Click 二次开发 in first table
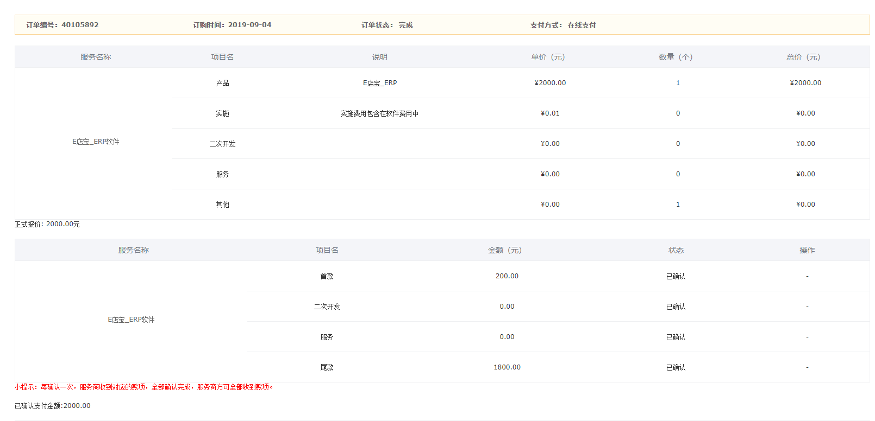 coord(222,144)
